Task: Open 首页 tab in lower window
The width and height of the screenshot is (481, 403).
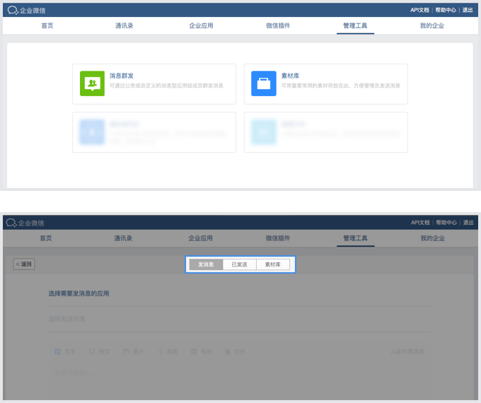Action: (46, 238)
